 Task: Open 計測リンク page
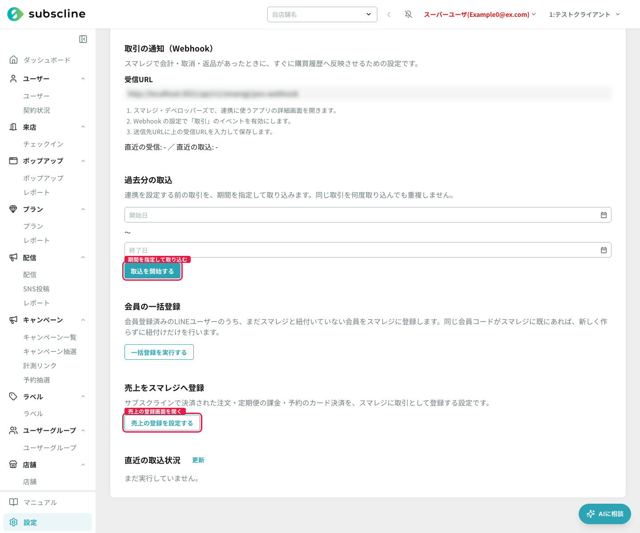pos(40,366)
